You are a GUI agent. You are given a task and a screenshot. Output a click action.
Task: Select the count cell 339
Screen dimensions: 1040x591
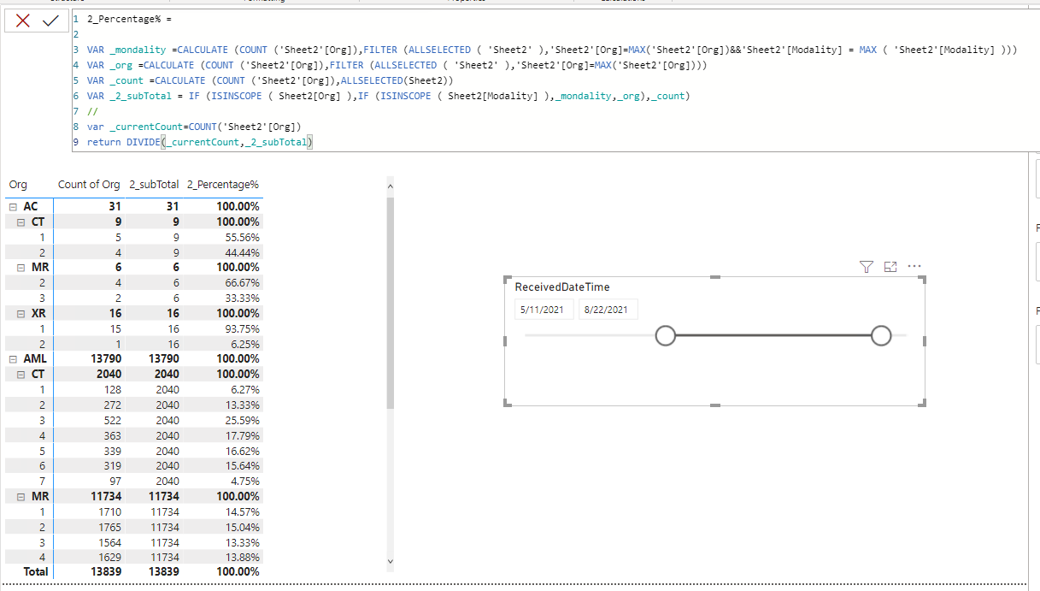pyautogui.click(x=112, y=451)
